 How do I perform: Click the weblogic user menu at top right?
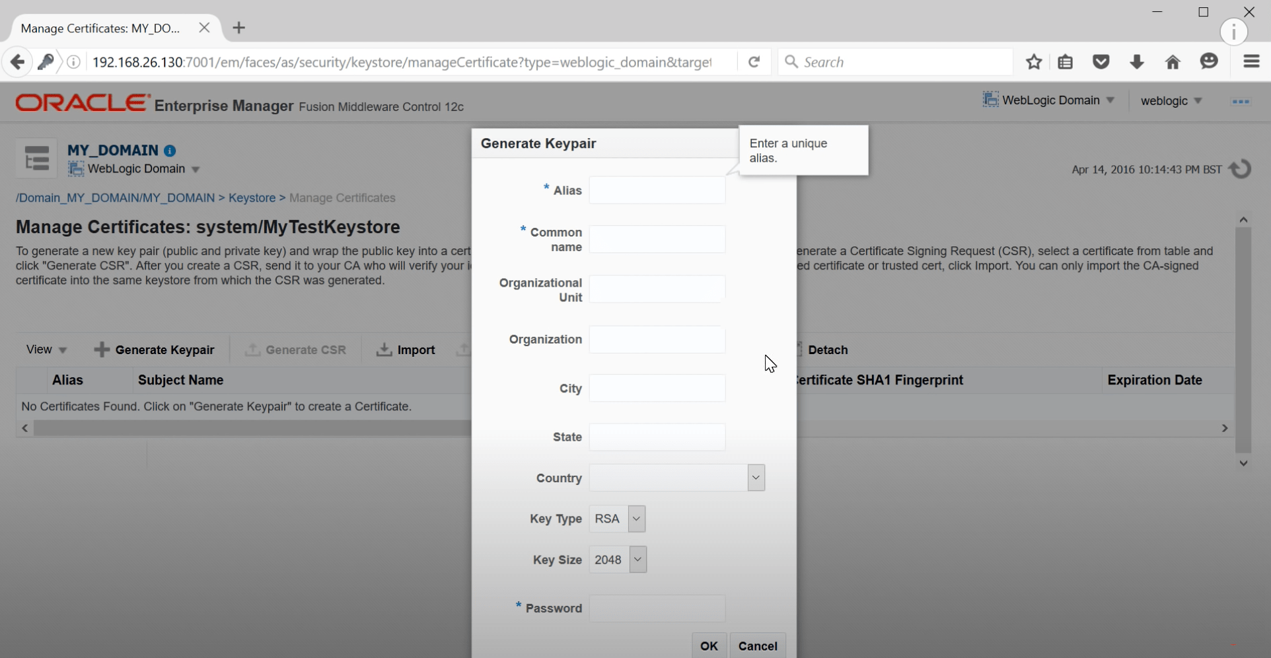1170,101
